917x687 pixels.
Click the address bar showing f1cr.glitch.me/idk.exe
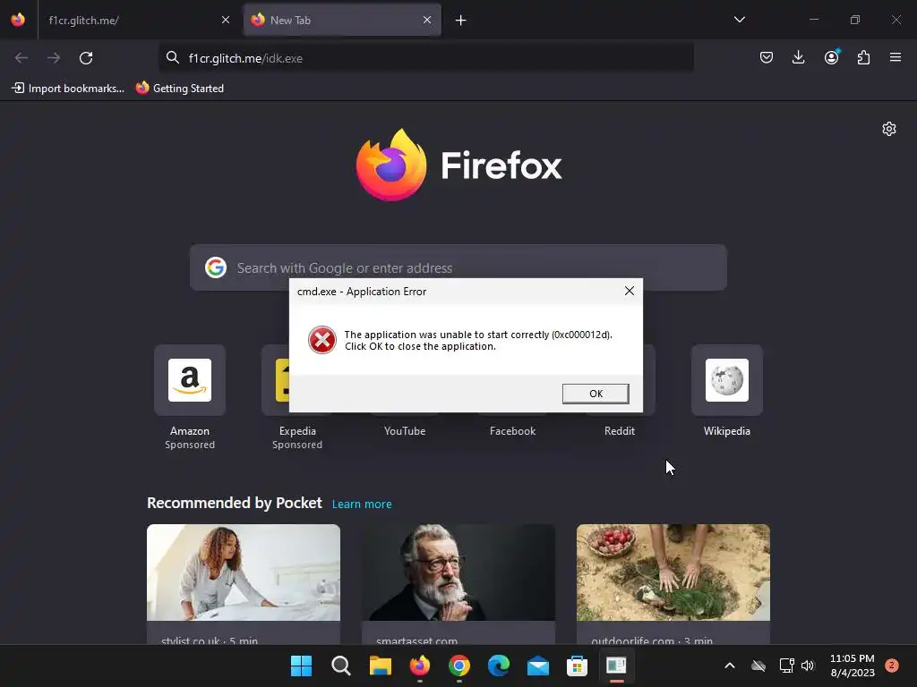tap(426, 58)
